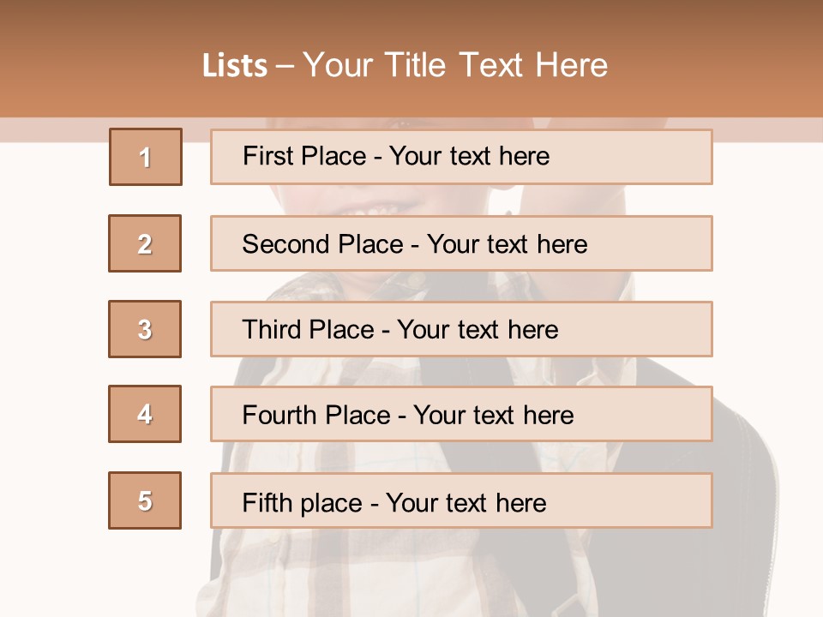This screenshot has width=823, height=617.
Task: Click the number 3 box
Action: 145,329
